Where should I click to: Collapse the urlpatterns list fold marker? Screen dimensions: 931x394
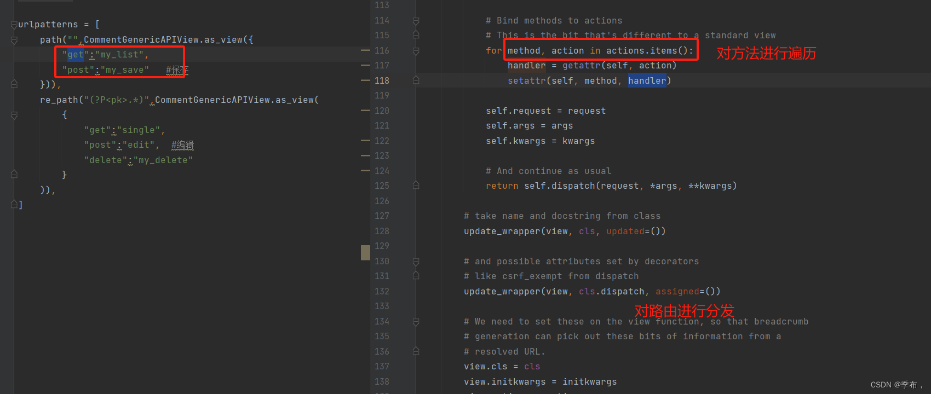click(14, 25)
